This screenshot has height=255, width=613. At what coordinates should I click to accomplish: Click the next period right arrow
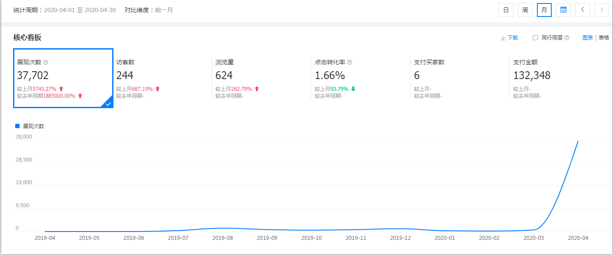tap(601, 10)
